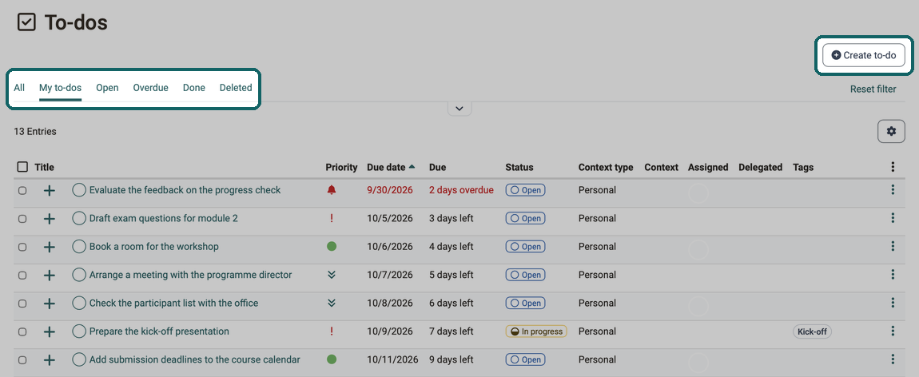Open the table header three-dot menu
The width and height of the screenshot is (919, 377).
(x=893, y=167)
